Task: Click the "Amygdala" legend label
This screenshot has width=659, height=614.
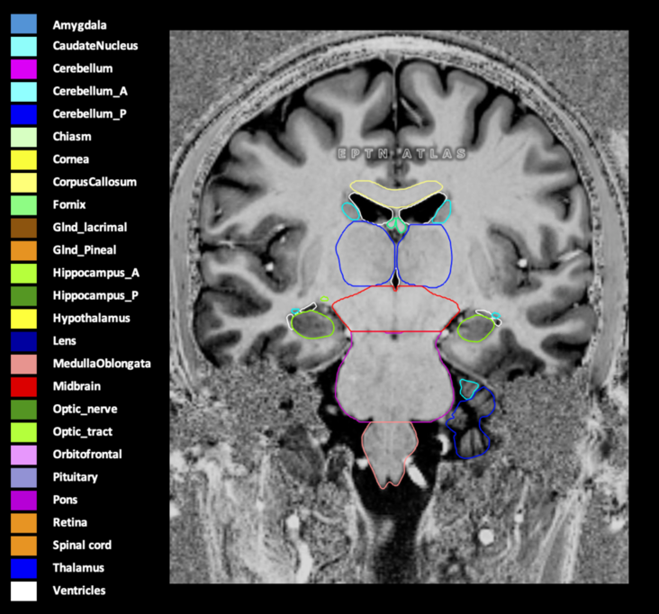Action: [79, 25]
